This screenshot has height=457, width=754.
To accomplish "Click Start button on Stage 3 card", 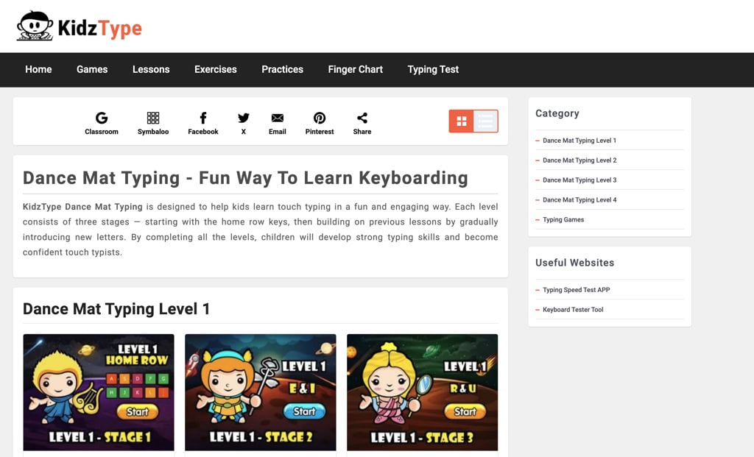I will point(465,411).
